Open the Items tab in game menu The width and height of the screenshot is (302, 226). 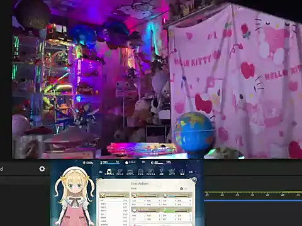point(130,172)
